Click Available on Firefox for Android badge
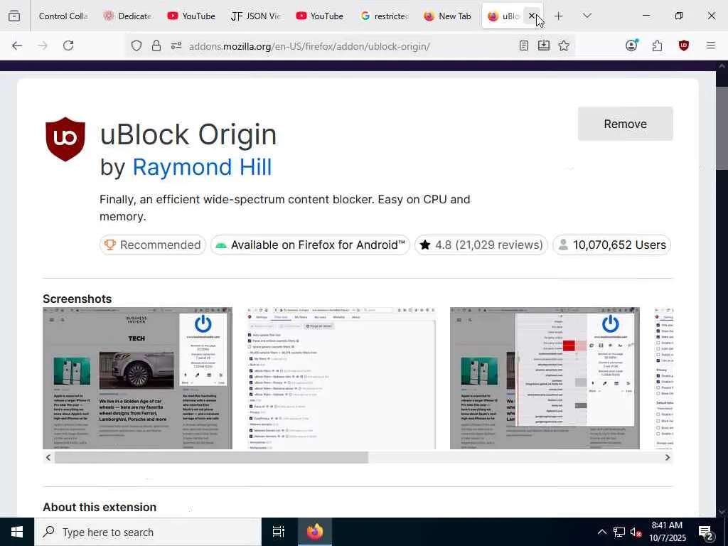 pyautogui.click(x=310, y=245)
